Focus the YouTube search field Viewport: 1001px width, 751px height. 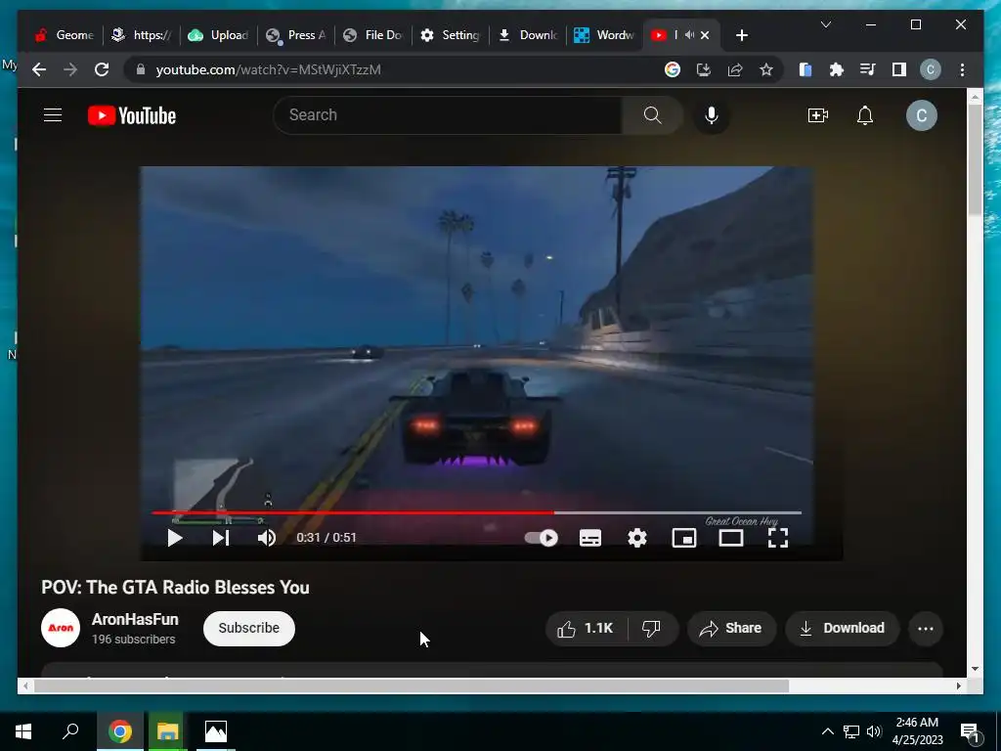coord(447,115)
